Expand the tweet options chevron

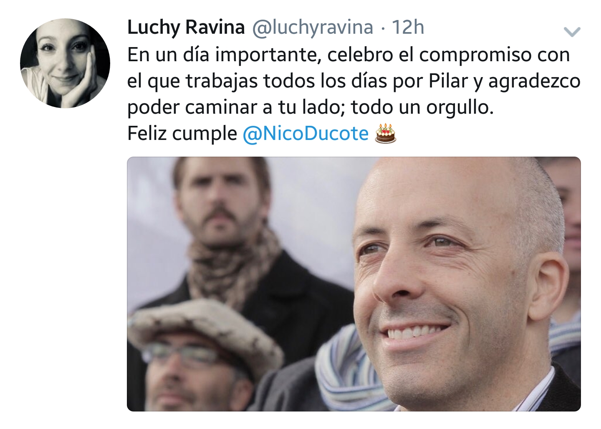[572, 31]
